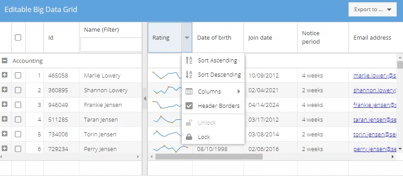Check the checkbox for row 1 Marlie Lowery

pos(18,75)
